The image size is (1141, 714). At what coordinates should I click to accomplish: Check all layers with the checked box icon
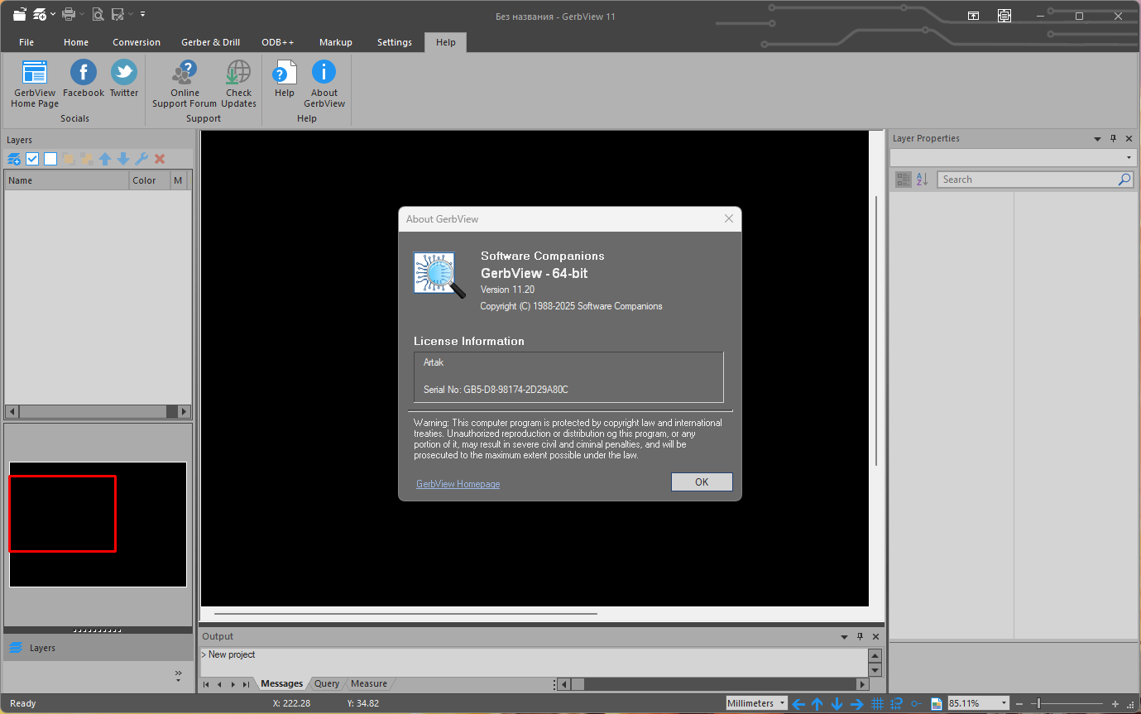pos(32,159)
